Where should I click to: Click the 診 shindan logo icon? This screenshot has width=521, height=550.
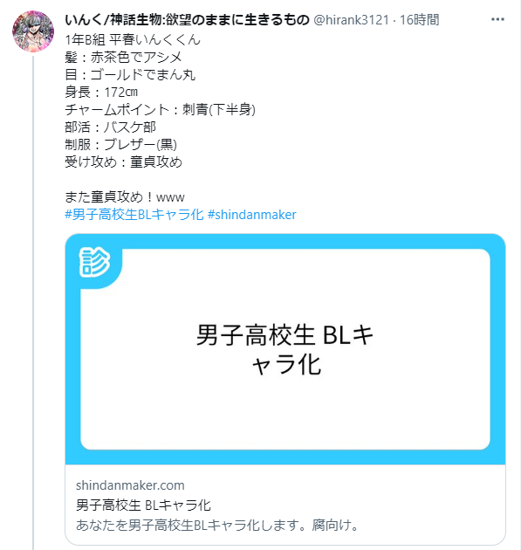[x=94, y=263]
